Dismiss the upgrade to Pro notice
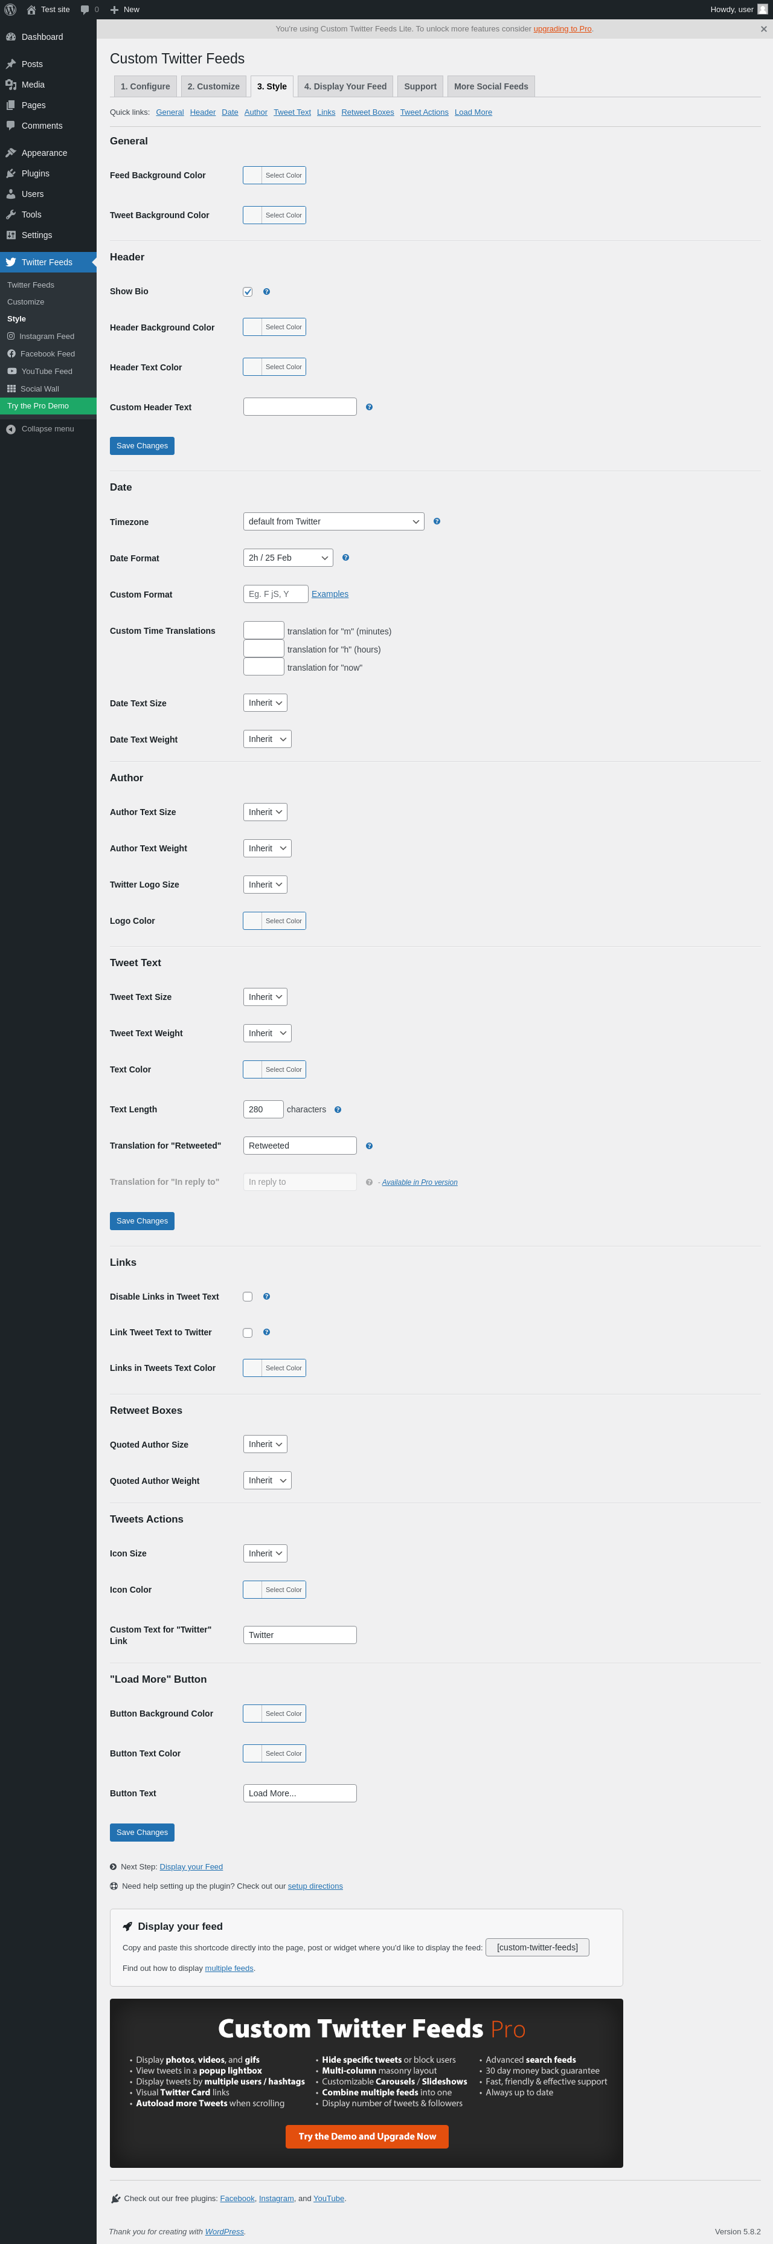The height and width of the screenshot is (2244, 773). (763, 29)
